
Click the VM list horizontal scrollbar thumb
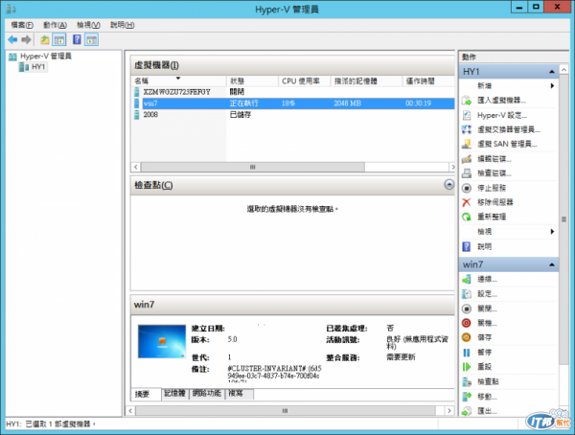[253, 168]
